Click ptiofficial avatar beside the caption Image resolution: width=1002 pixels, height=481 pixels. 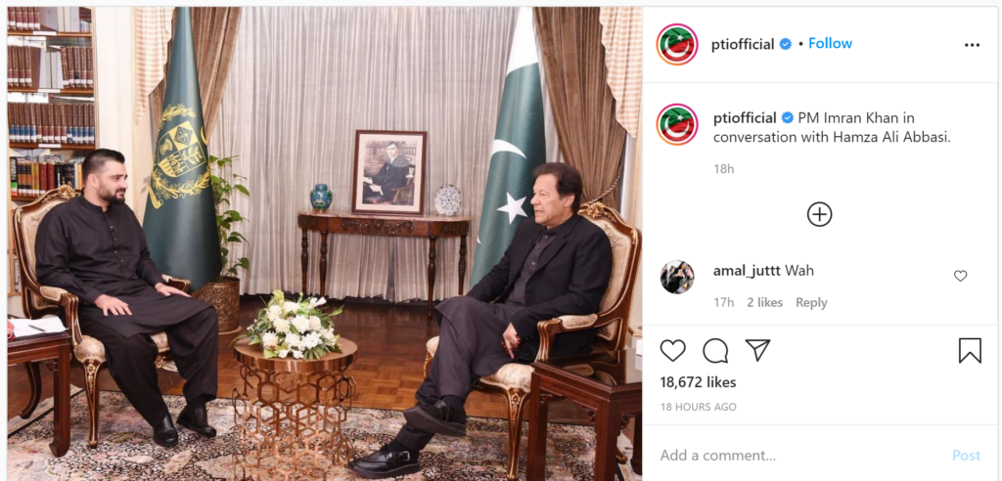(x=677, y=124)
